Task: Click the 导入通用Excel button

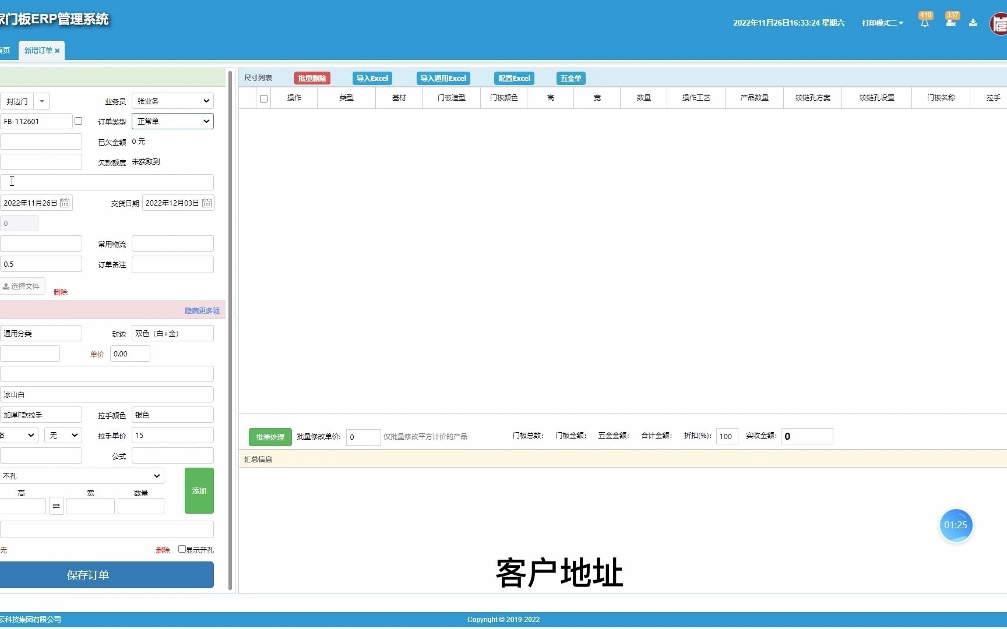Action: [443, 78]
